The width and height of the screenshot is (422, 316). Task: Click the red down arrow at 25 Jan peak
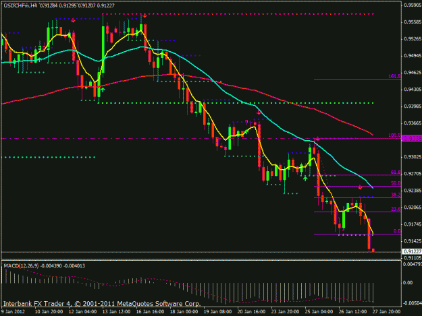pos(317,139)
